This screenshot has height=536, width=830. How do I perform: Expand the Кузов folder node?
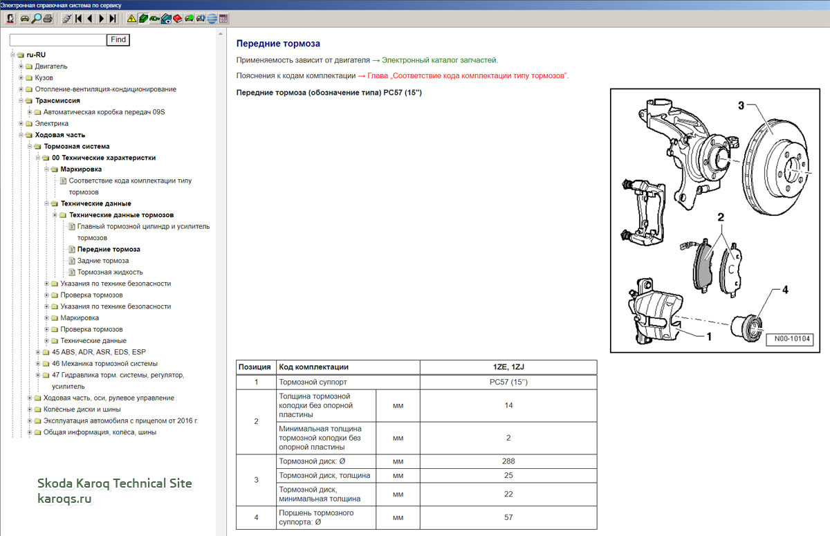[x=21, y=78]
